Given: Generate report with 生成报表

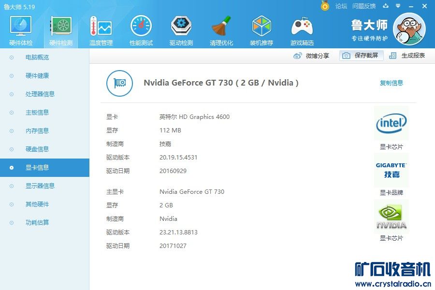Looking at the screenshot, I should [407, 56].
